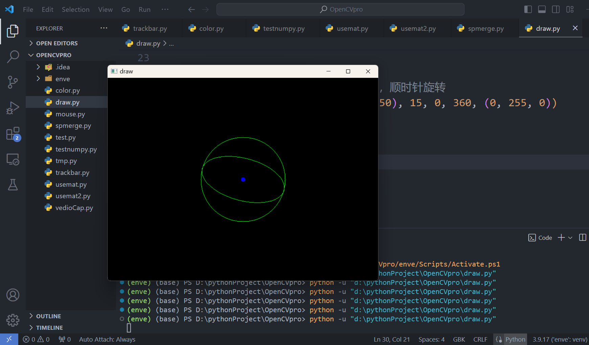Open the Go menu
589x345 pixels.
126,9
